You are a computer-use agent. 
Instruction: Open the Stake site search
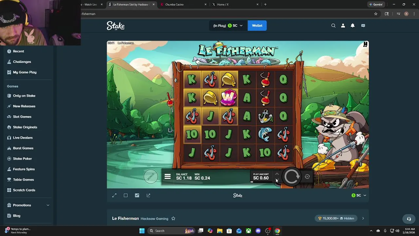(x=333, y=26)
